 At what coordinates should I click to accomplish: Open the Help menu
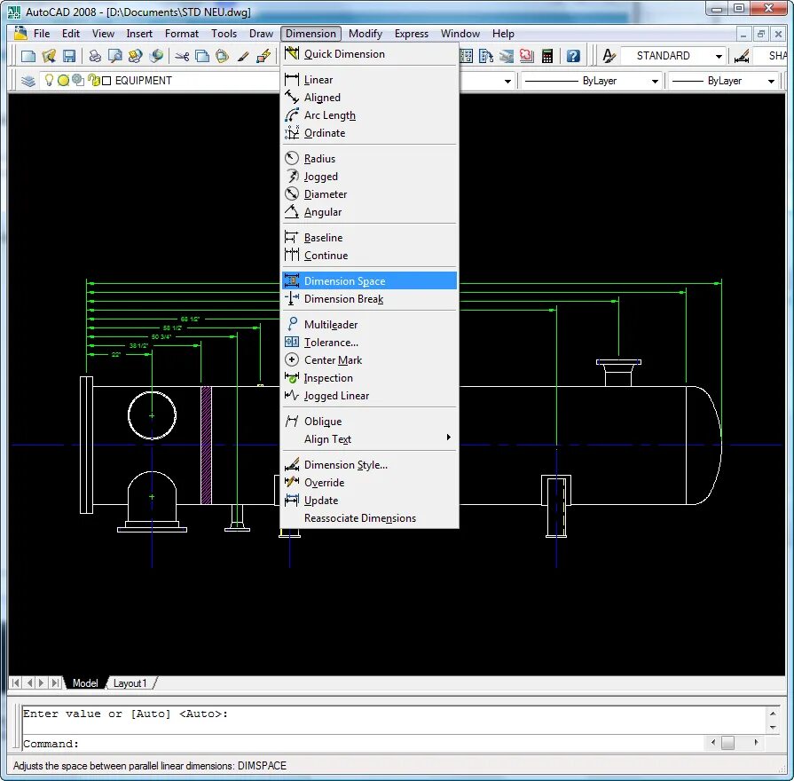[x=503, y=34]
